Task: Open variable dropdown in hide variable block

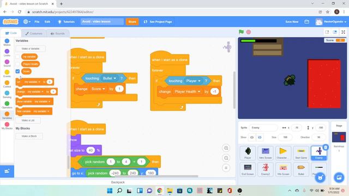Action: (41, 111)
